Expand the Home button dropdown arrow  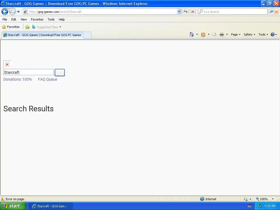197,34
